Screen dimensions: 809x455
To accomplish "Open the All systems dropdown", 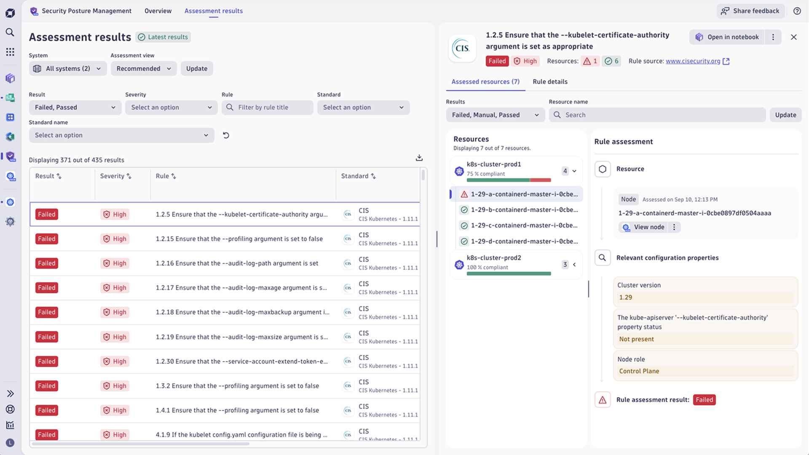I will coord(67,68).
